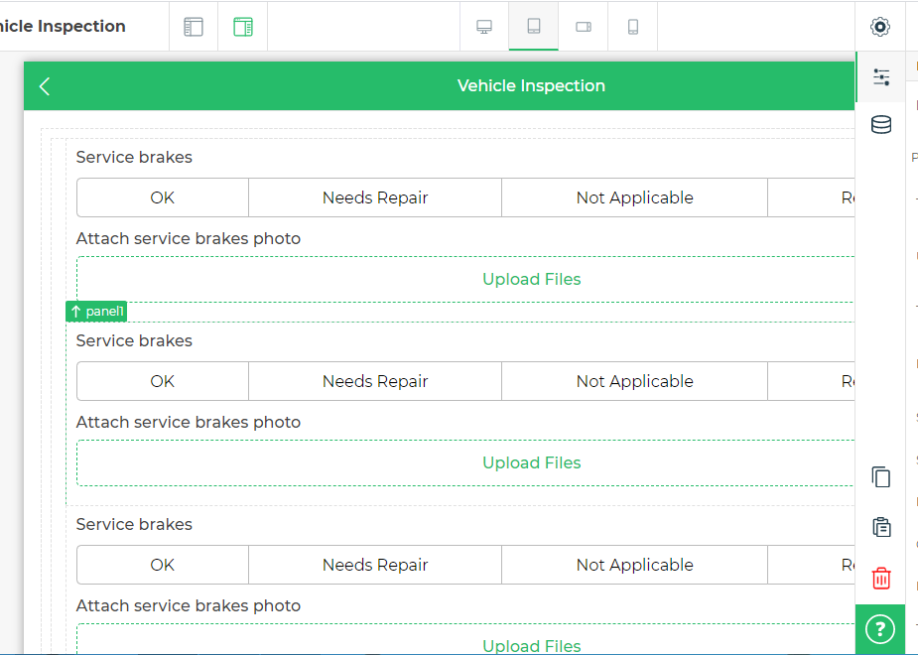
Task: Click the paste clipboard icon
Action: (881, 527)
